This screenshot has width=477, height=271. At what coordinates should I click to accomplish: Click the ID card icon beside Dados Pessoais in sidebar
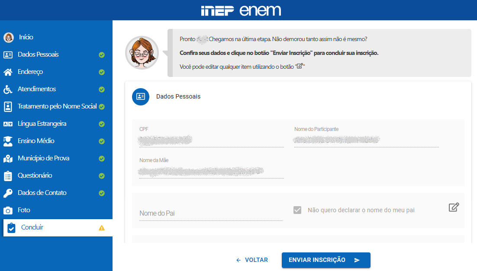tap(8, 55)
